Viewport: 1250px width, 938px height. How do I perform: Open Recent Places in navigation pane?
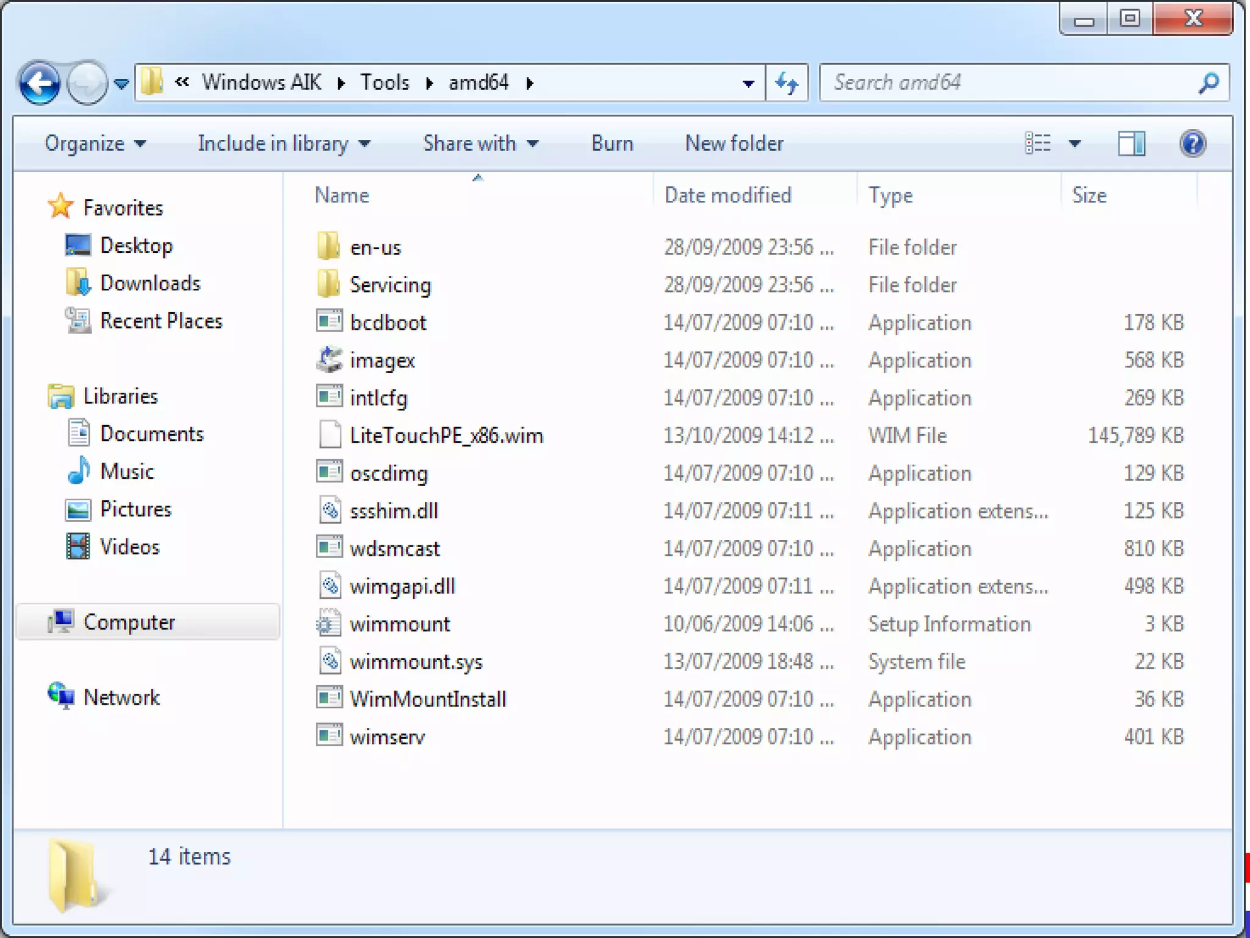tap(161, 321)
